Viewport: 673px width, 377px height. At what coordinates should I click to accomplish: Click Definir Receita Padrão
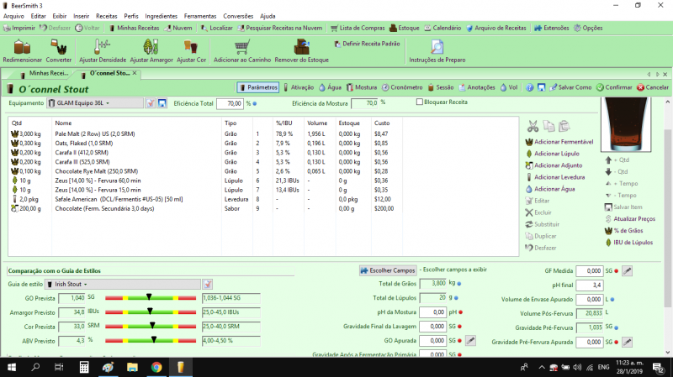pyautogui.click(x=367, y=44)
